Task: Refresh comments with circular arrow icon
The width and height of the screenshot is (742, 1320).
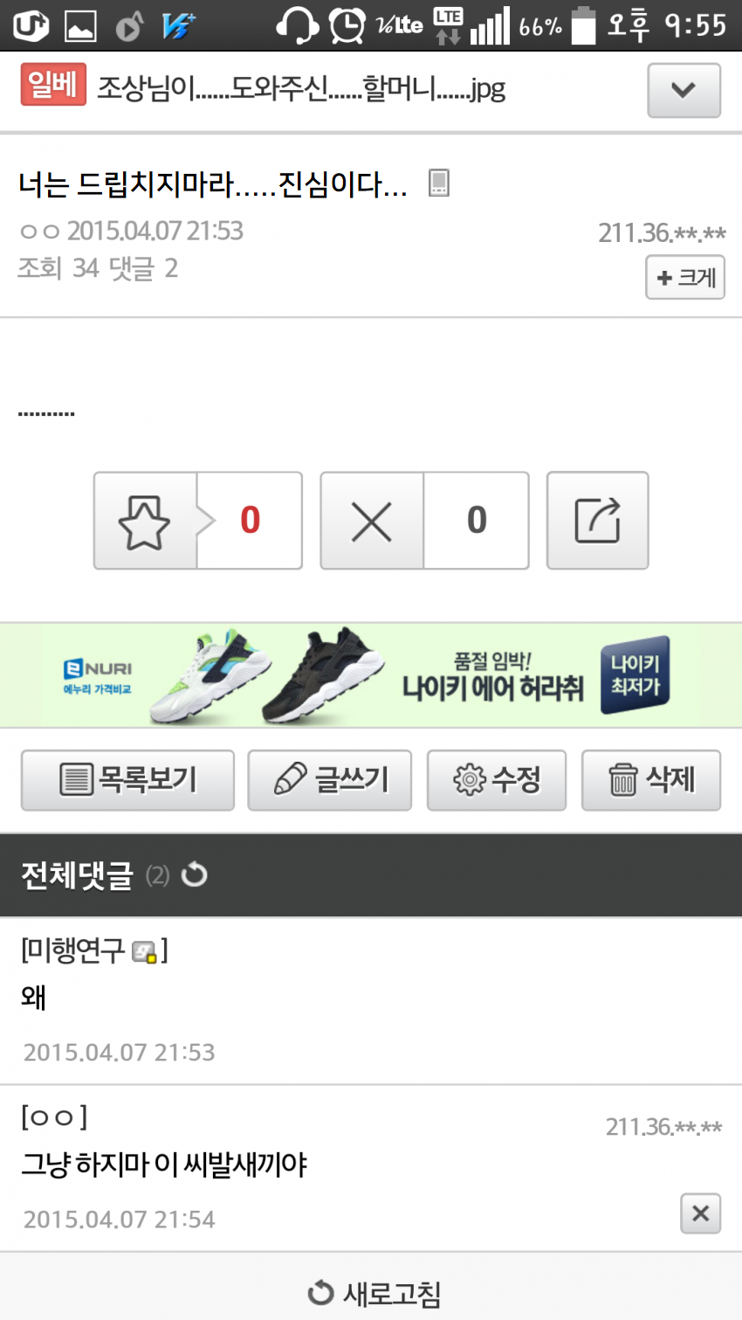Action: (194, 874)
